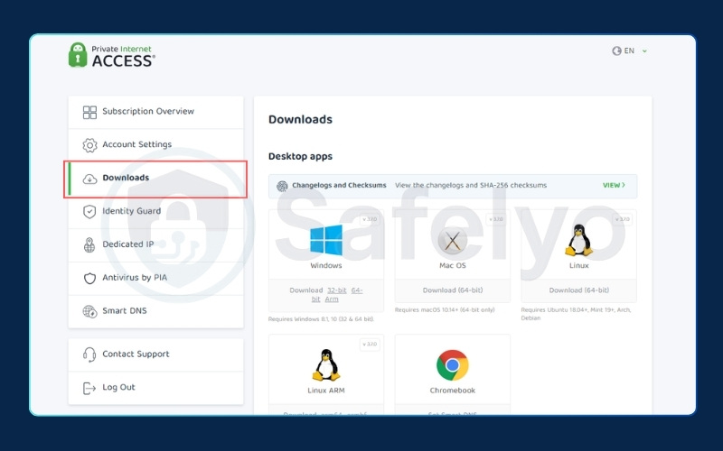723x451 pixels.
Task: Click the Identity Guard shield icon
Action: tap(89, 212)
